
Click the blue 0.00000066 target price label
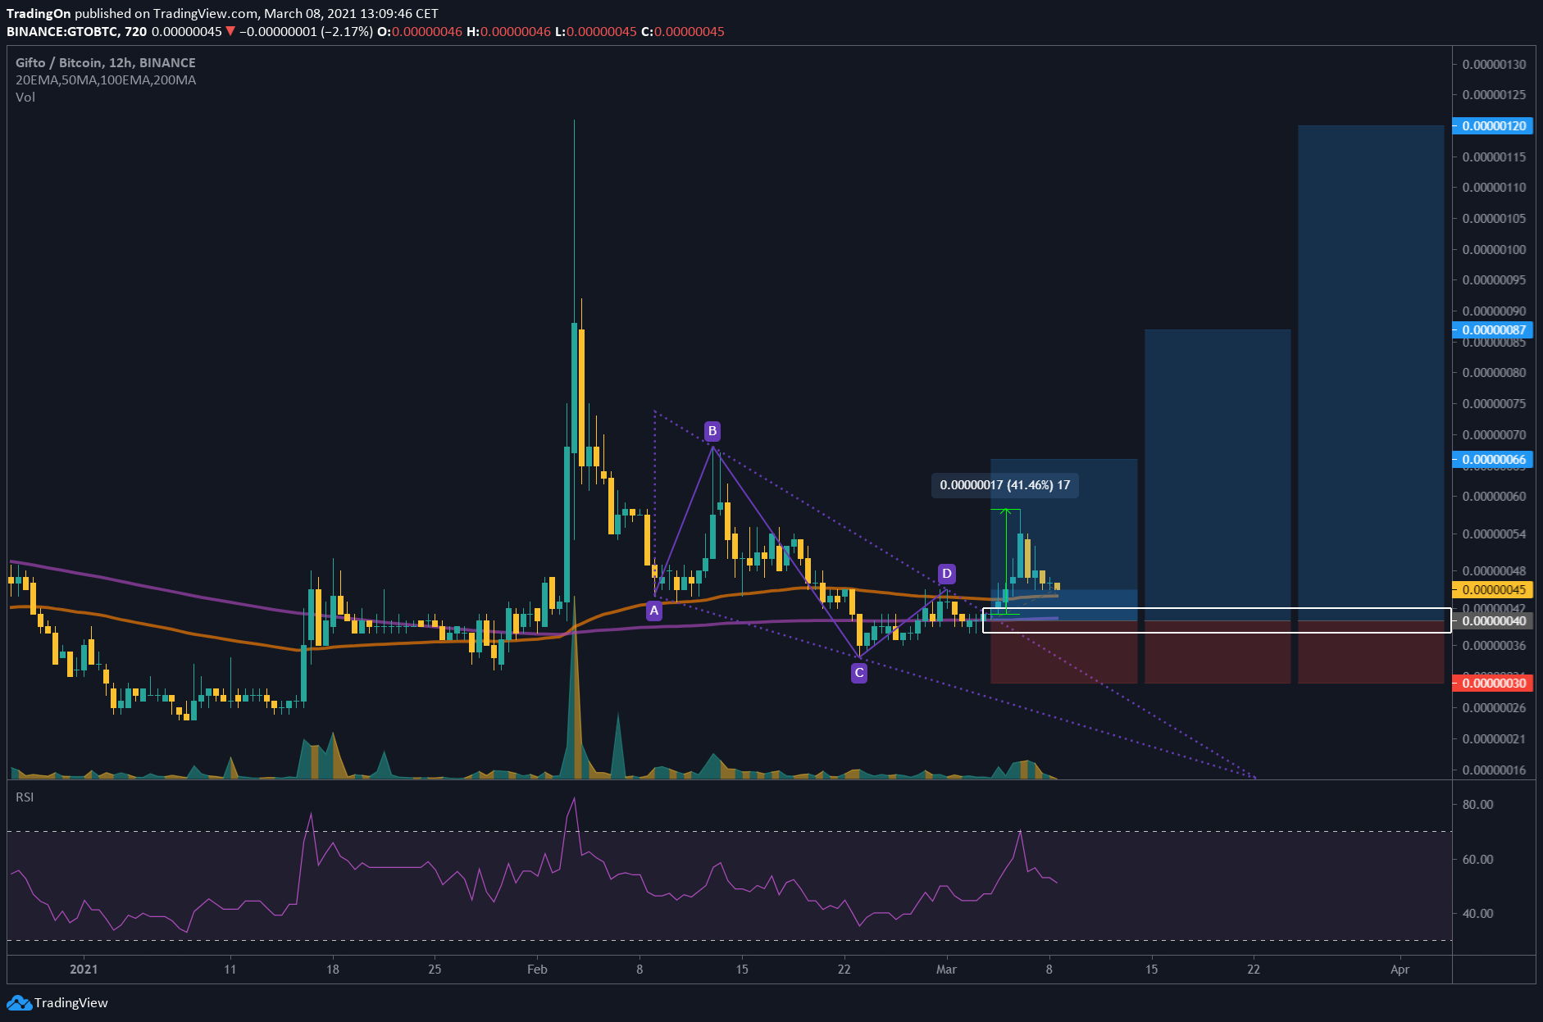(1493, 459)
